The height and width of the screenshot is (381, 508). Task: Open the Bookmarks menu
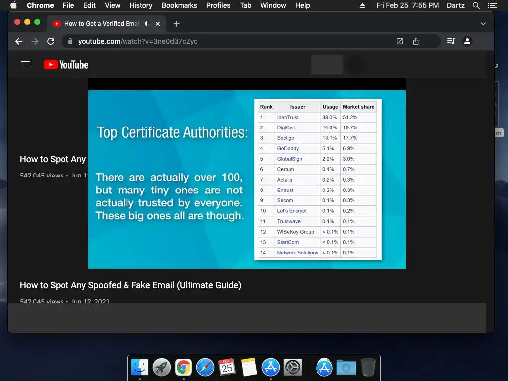179,5
